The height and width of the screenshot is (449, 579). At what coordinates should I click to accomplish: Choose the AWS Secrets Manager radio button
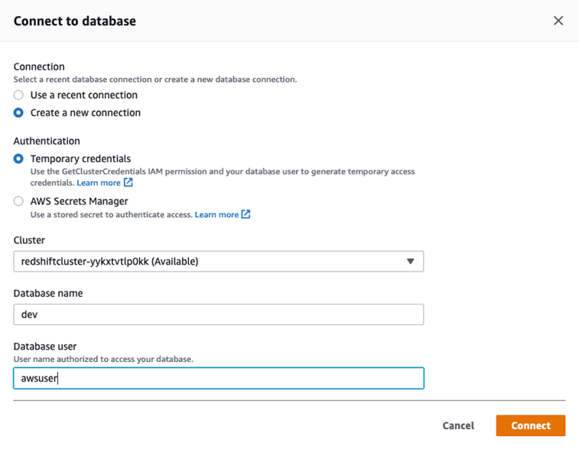click(x=18, y=202)
